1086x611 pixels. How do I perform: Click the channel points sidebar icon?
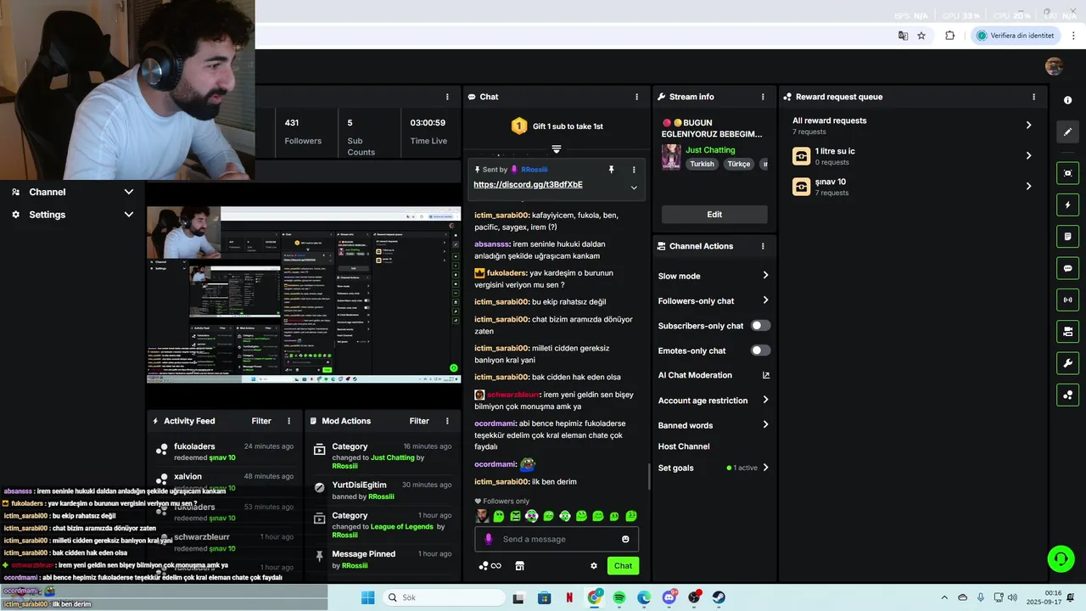1067,395
